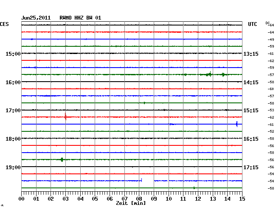The height and width of the screenshot is (210, 276).
Task: Click the 15 minute tick label
Action: [x=242, y=199]
